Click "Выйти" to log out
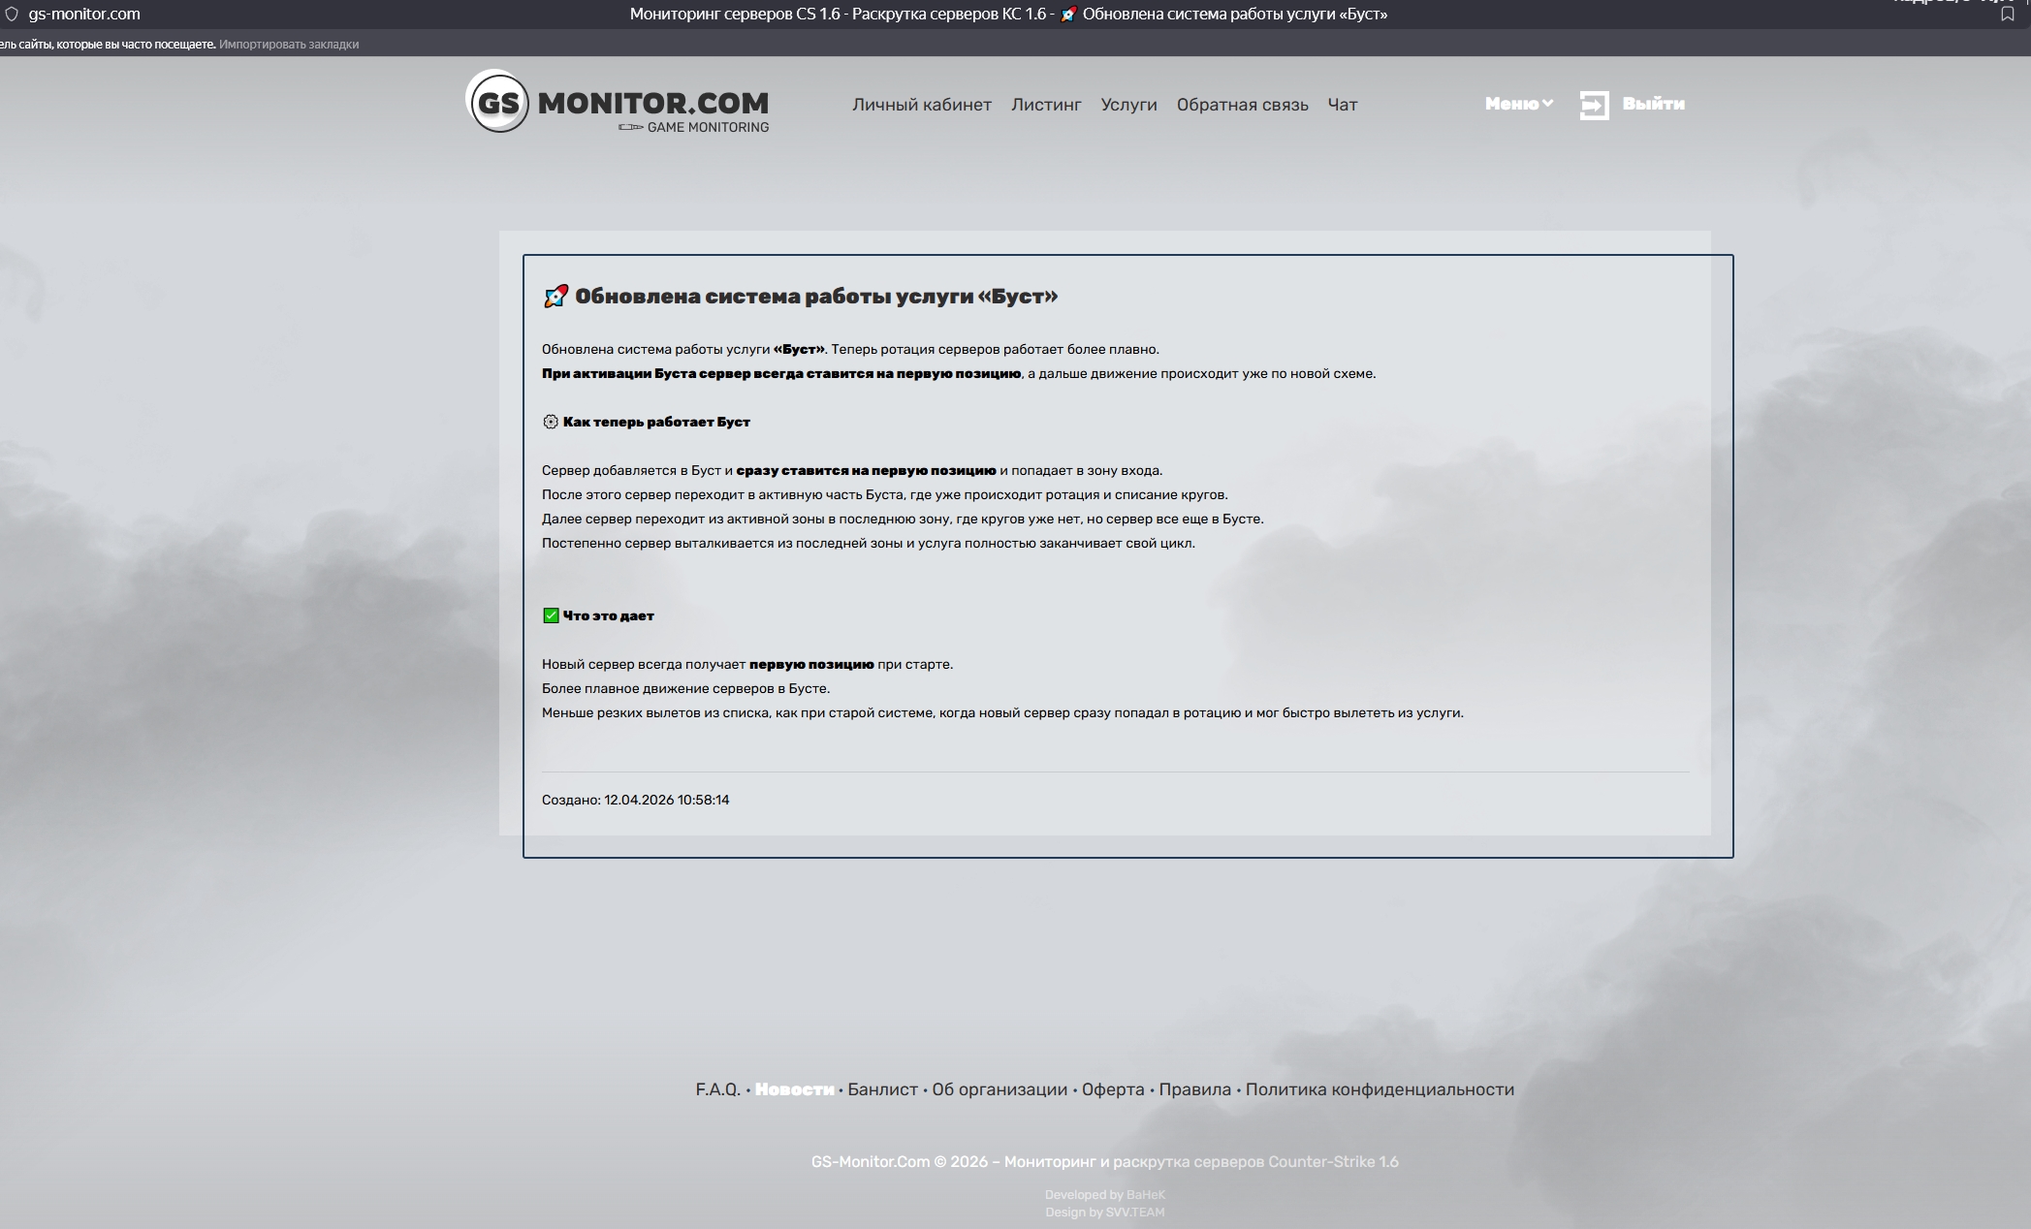2031x1229 pixels. point(1652,104)
